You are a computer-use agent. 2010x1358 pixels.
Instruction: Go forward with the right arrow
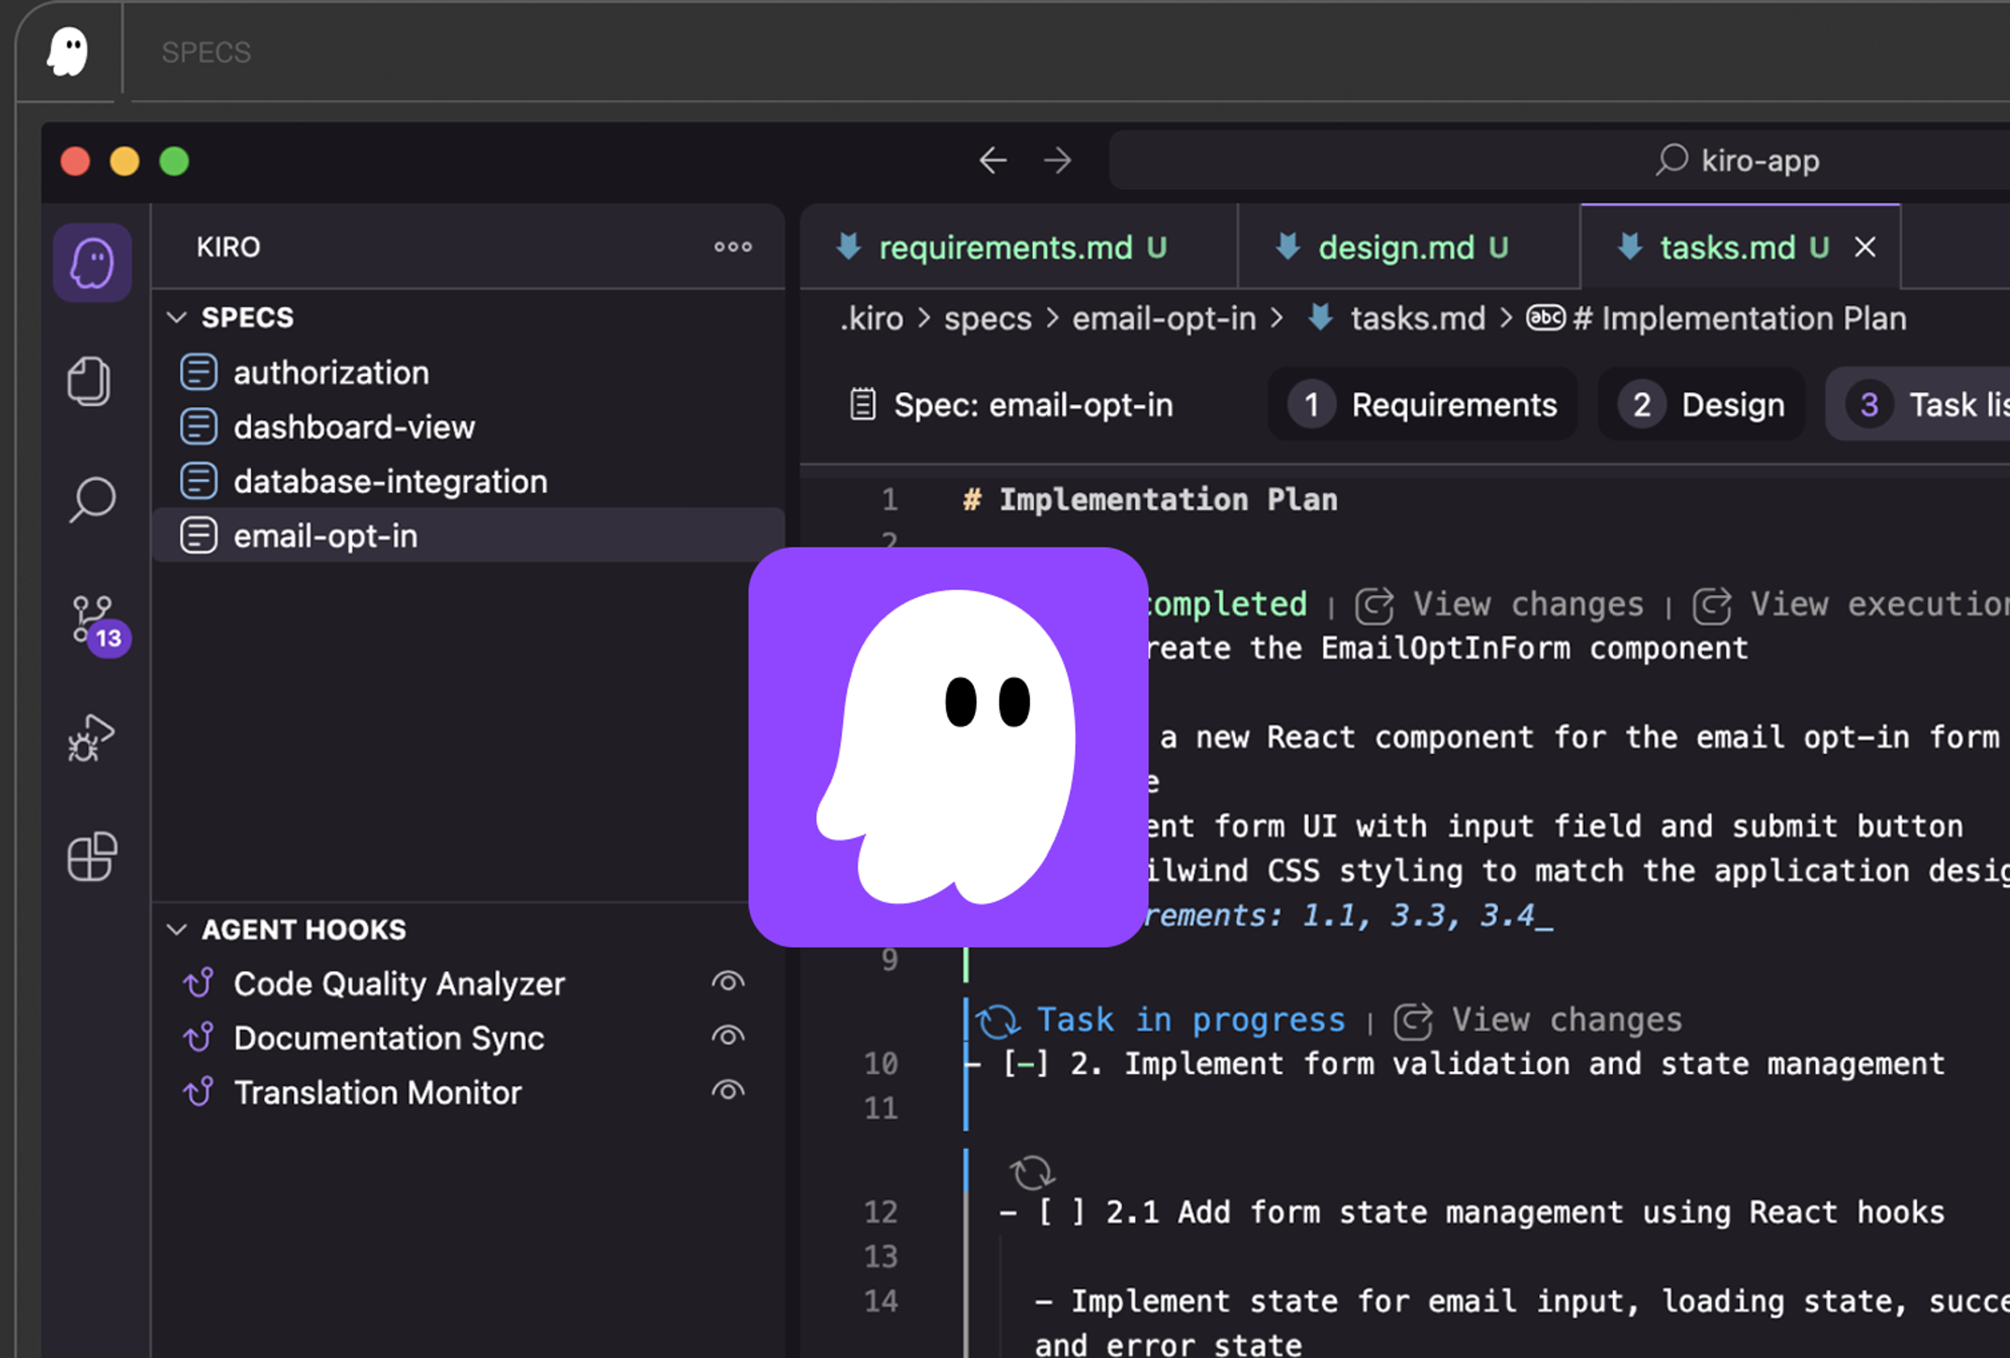coord(1057,160)
